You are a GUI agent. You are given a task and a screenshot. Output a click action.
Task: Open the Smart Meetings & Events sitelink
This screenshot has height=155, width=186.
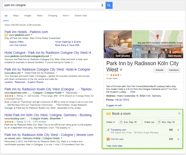tap(68, 42)
